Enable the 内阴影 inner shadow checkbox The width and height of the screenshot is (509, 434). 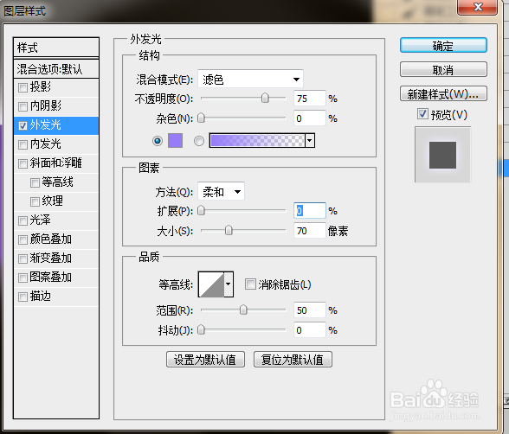[x=23, y=106]
